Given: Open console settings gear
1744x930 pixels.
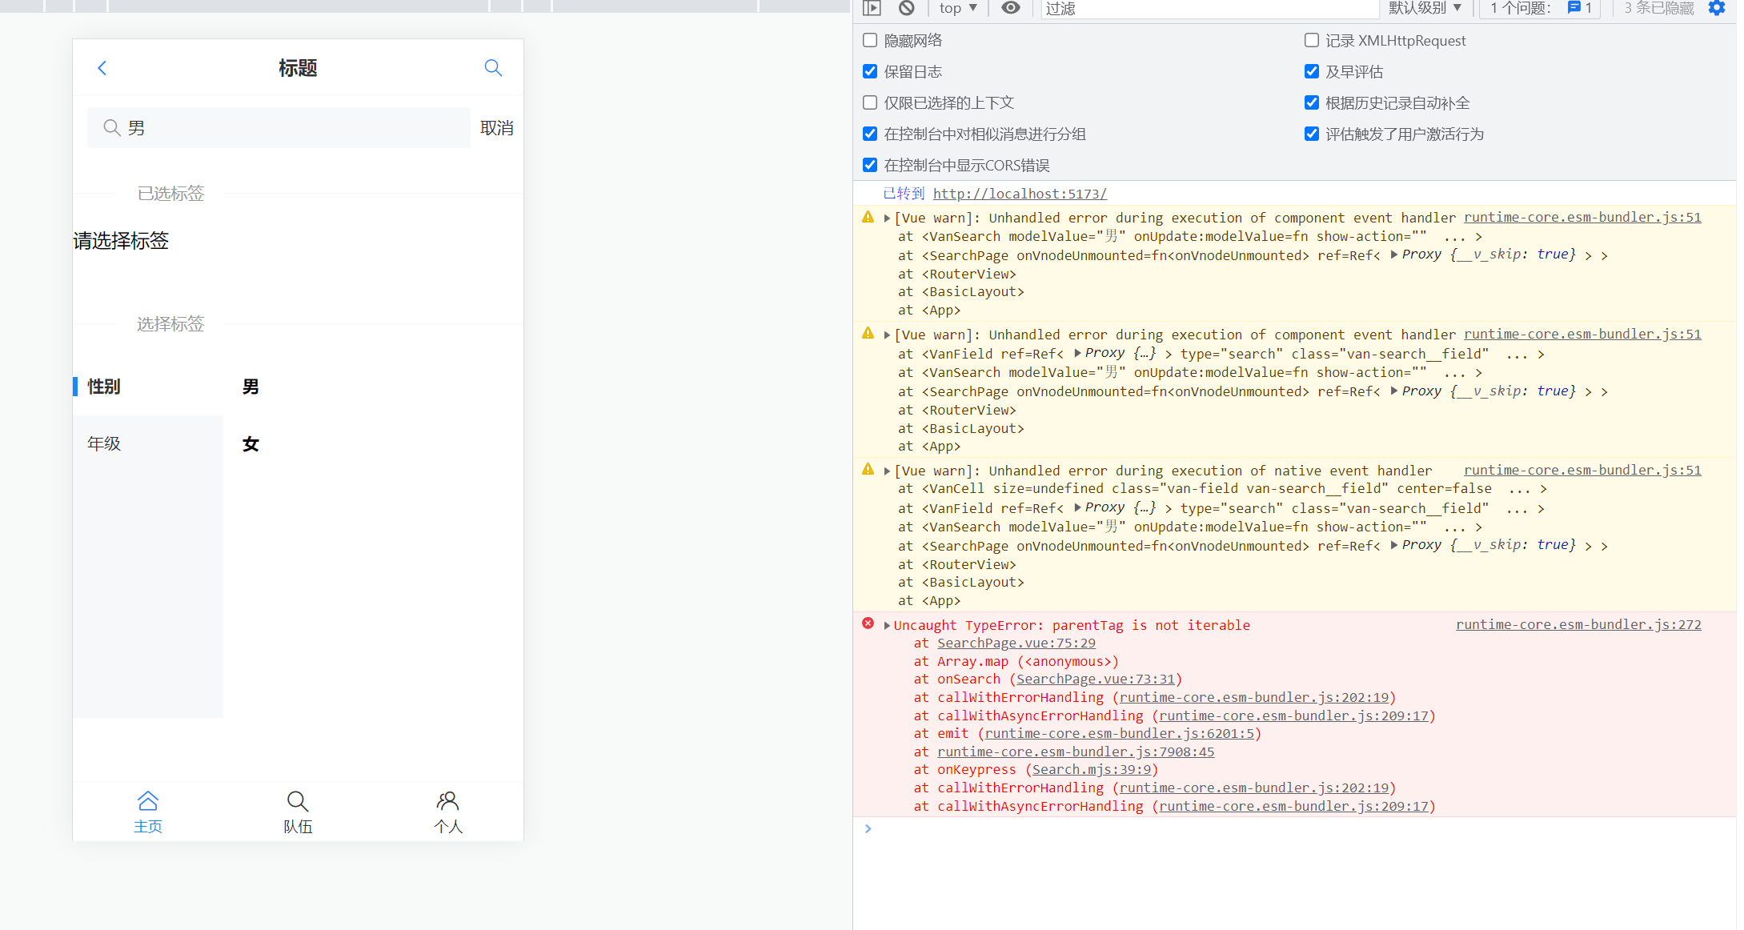Looking at the screenshot, I should point(1717,8).
